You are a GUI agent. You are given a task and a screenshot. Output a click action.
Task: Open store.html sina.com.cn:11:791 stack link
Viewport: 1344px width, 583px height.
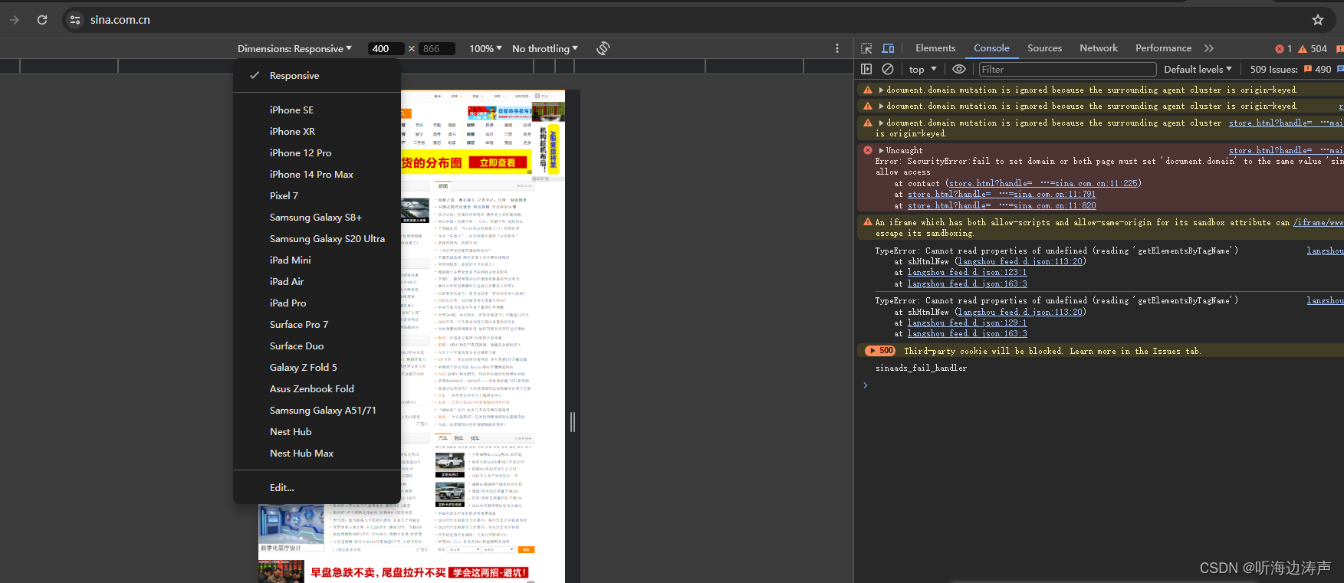[x=1002, y=195]
